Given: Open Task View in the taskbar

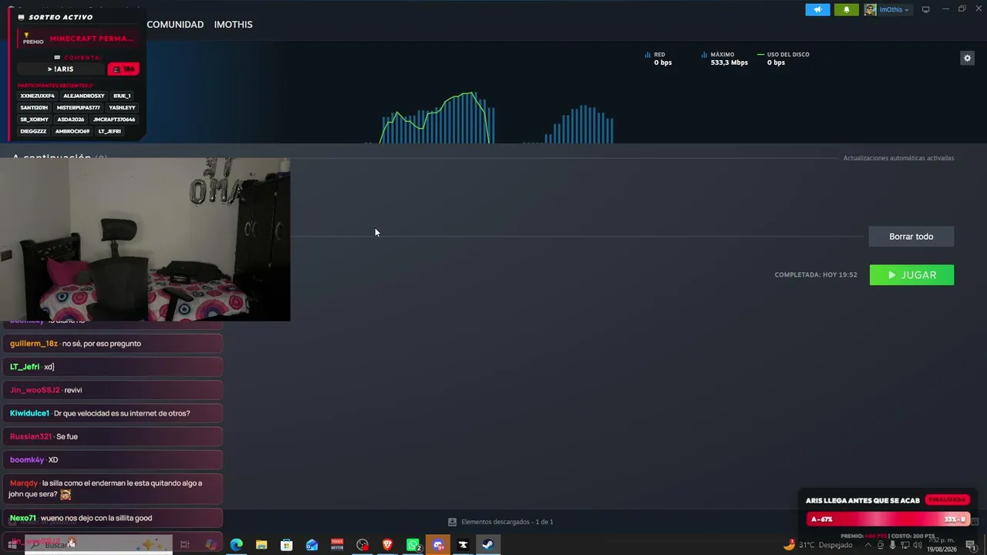Looking at the screenshot, I should click(185, 545).
